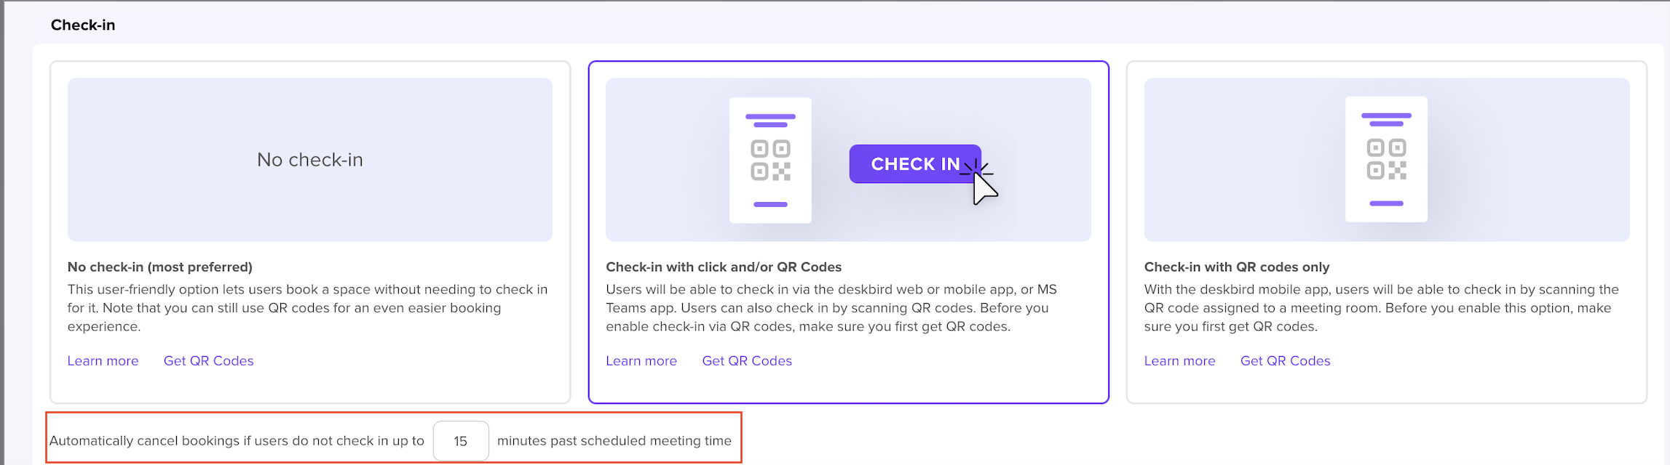Select the 'No check-in' illustration banner
The height and width of the screenshot is (465, 1670).
point(310,160)
